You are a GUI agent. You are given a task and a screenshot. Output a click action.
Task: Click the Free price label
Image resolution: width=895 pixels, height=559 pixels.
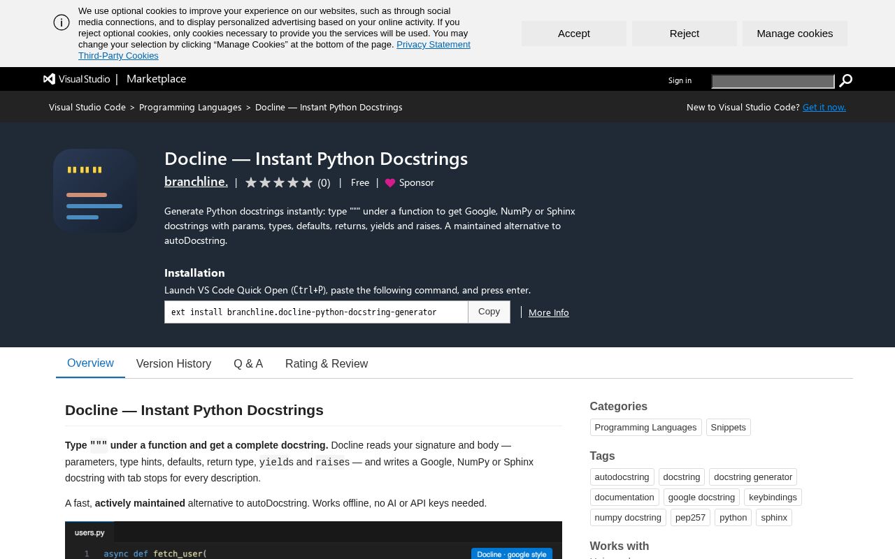[x=360, y=182]
